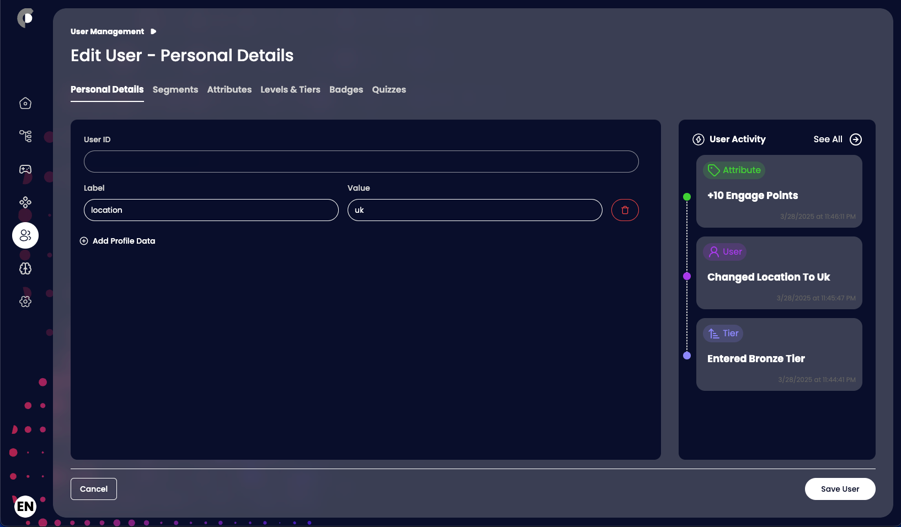Click the lightning icon beside User Activity
The width and height of the screenshot is (901, 527).
coord(698,139)
